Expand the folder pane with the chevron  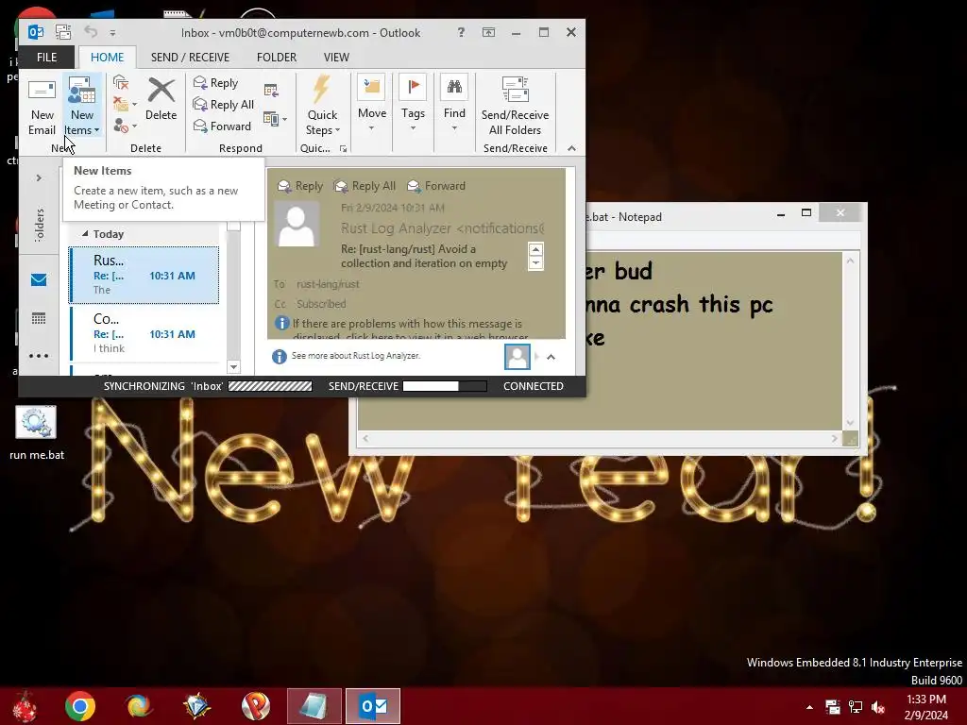(x=39, y=178)
